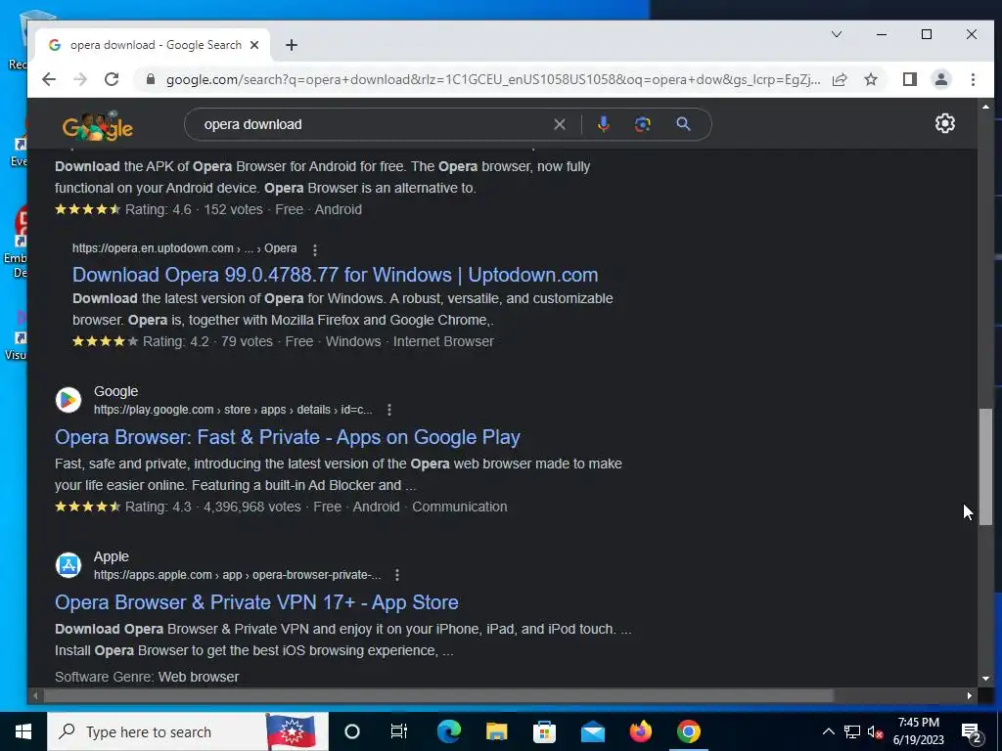Expand the tab search chevron
The image size is (1002, 751).
coord(836,34)
